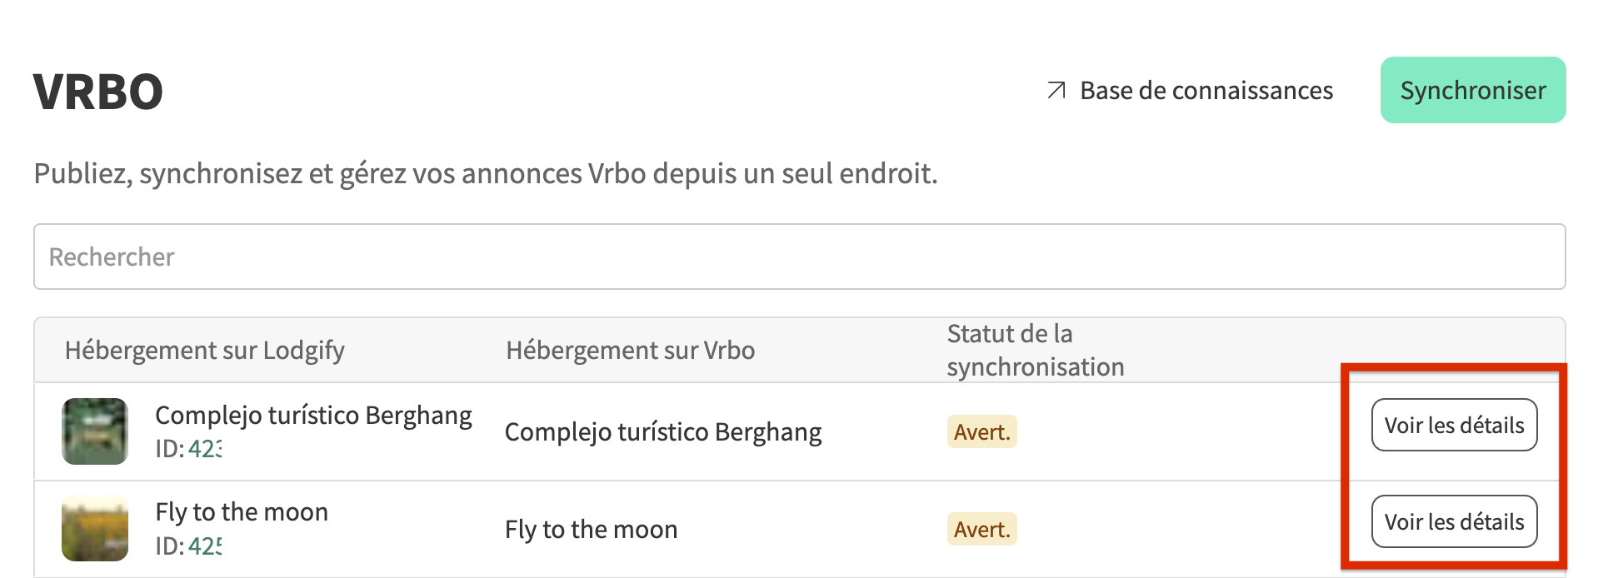
Task: Click the Hébergement sur Lodgify column header
Action: point(204,351)
